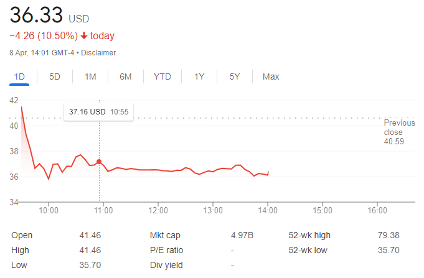The width and height of the screenshot is (424, 278).
Task: Click the Open price 41.46
Action: click(90, 235)
